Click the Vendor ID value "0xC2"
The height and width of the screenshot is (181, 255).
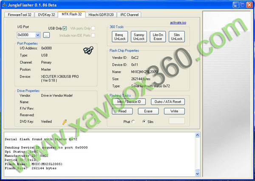coord(135,57)
